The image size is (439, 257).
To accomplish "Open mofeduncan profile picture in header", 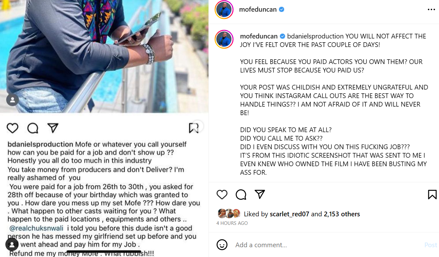I will (224, 9).
